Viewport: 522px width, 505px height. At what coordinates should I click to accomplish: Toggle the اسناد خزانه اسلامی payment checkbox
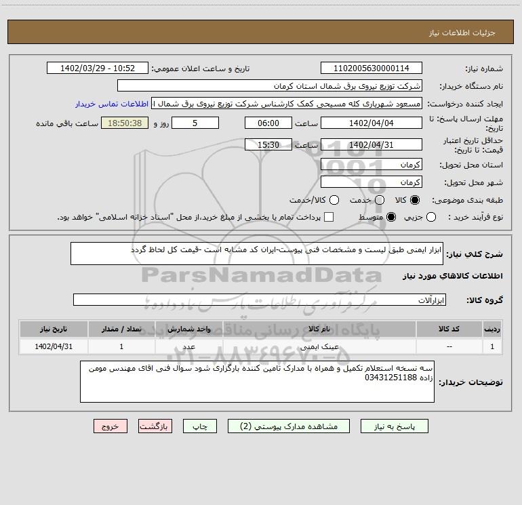coord(329,217)
